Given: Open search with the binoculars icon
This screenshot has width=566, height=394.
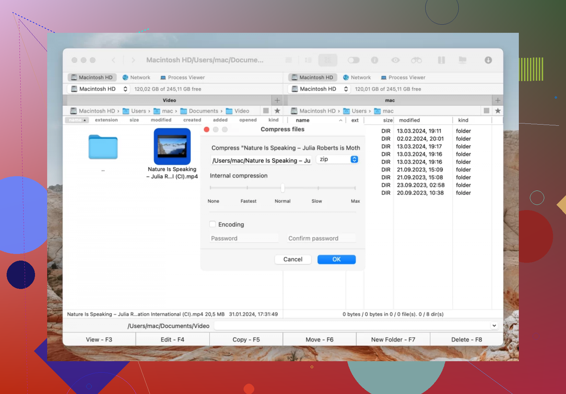Looking at the screenshot, I should (x=416, y=60).
